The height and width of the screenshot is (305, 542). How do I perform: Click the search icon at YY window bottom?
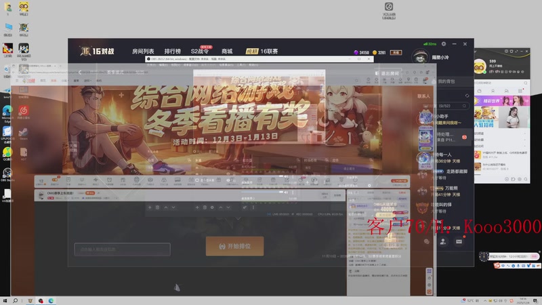(x=526, y=179)
